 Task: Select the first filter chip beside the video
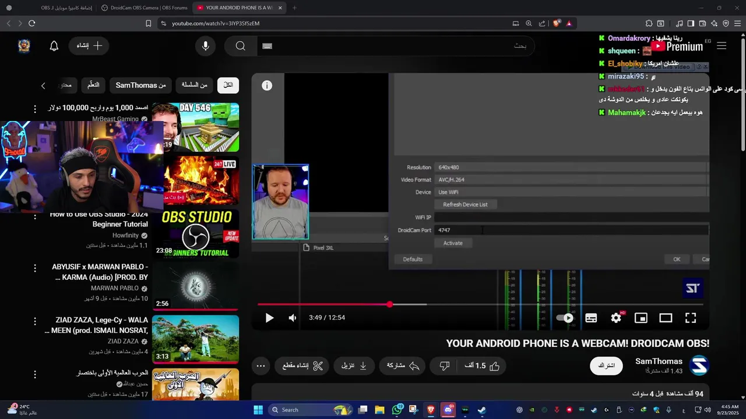228,85
